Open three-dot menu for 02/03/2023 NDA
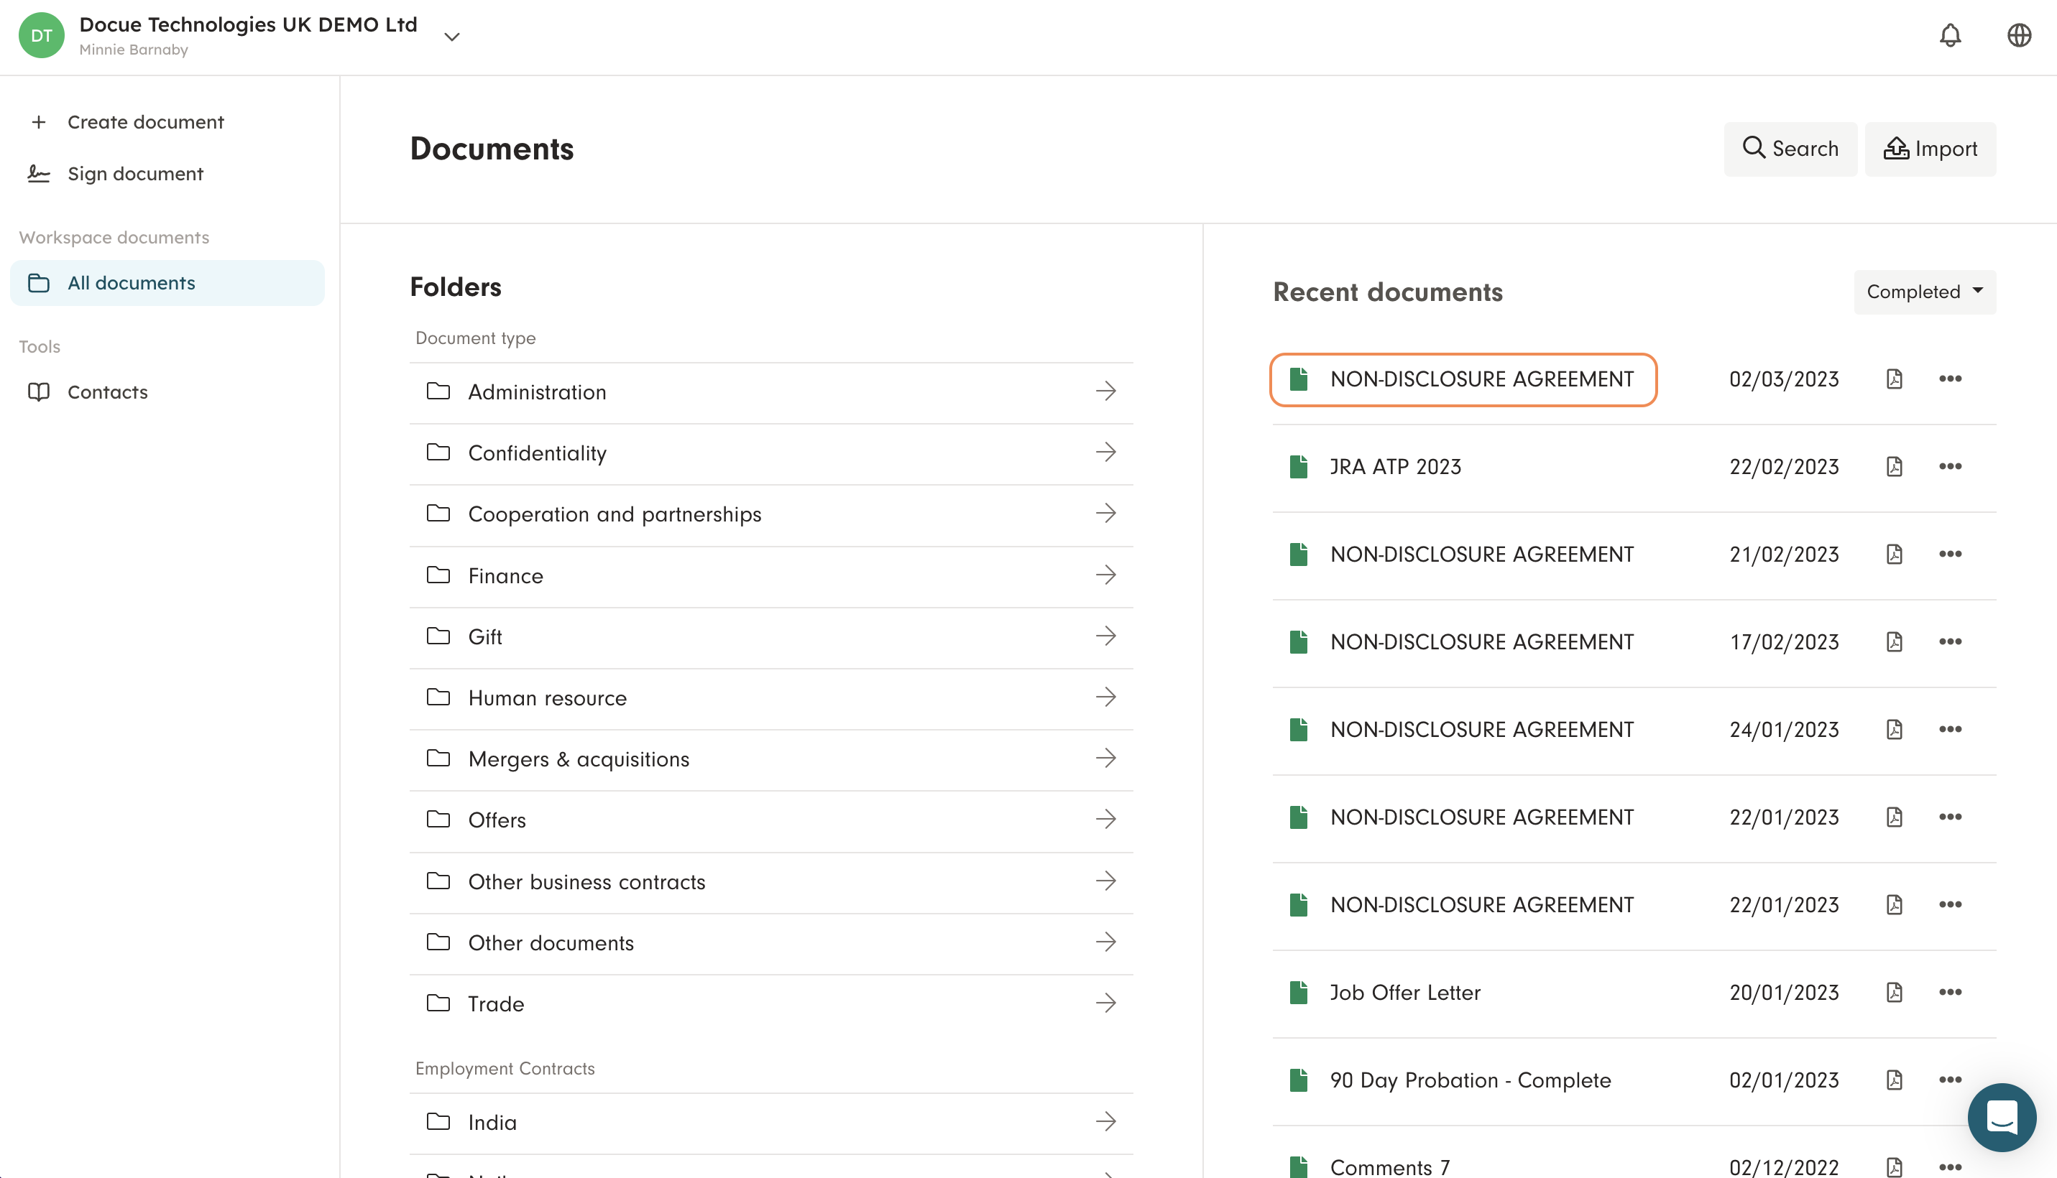 [1949, 379]
